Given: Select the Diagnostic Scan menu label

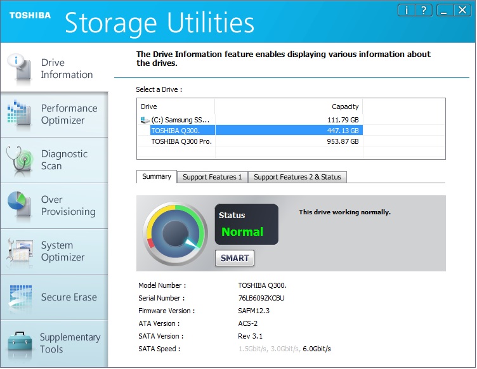Looking at the screenshot, I should tap(64, 160).
